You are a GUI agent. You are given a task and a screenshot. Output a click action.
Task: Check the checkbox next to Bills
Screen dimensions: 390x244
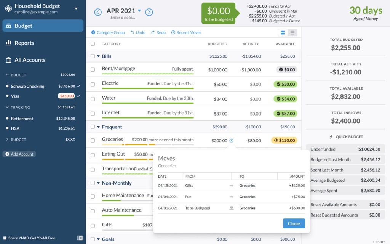tap(93, 56)
